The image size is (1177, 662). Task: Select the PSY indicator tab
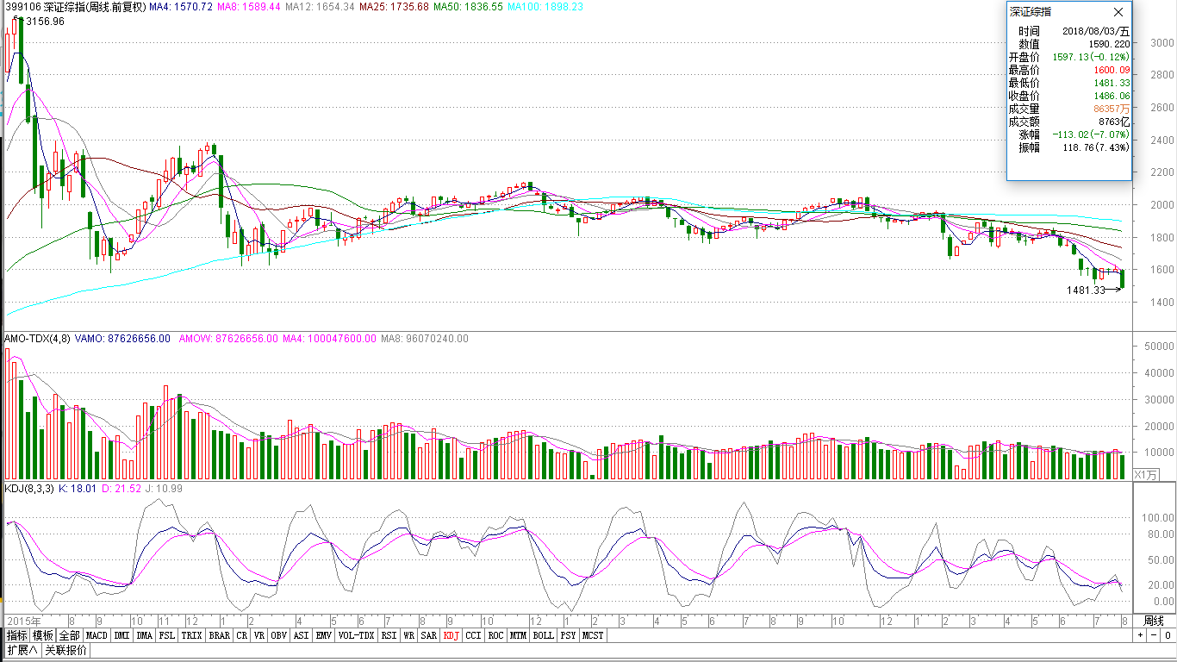(568, 635)
